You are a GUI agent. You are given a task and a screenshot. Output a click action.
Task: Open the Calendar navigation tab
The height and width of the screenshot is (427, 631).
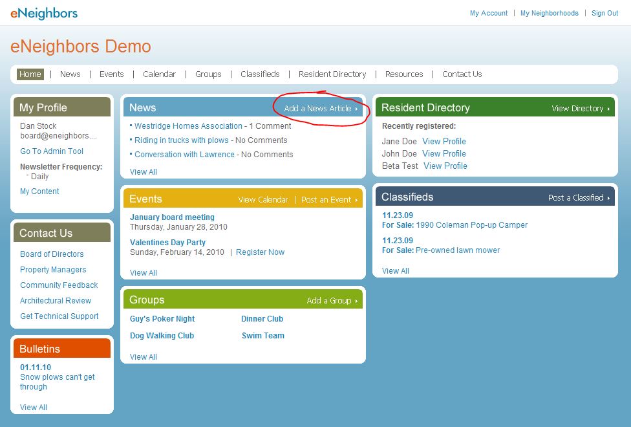point(159,74)
